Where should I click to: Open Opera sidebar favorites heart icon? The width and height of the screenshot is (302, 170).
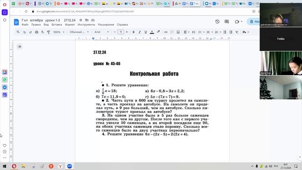click(x=5, y=145)
